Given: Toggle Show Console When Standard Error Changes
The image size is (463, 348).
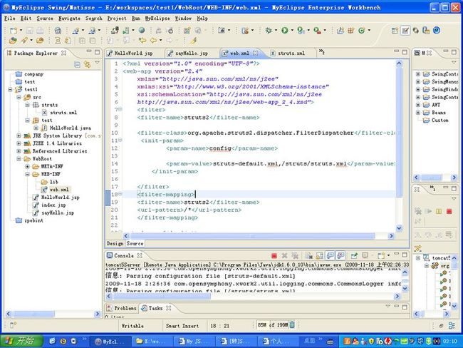Looking at the screenshot, I should (340, 256).
